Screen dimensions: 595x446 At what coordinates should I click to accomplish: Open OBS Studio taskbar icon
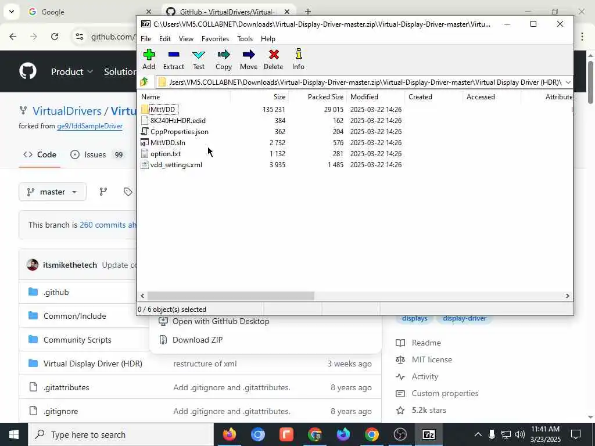click(x=400, y=434)
